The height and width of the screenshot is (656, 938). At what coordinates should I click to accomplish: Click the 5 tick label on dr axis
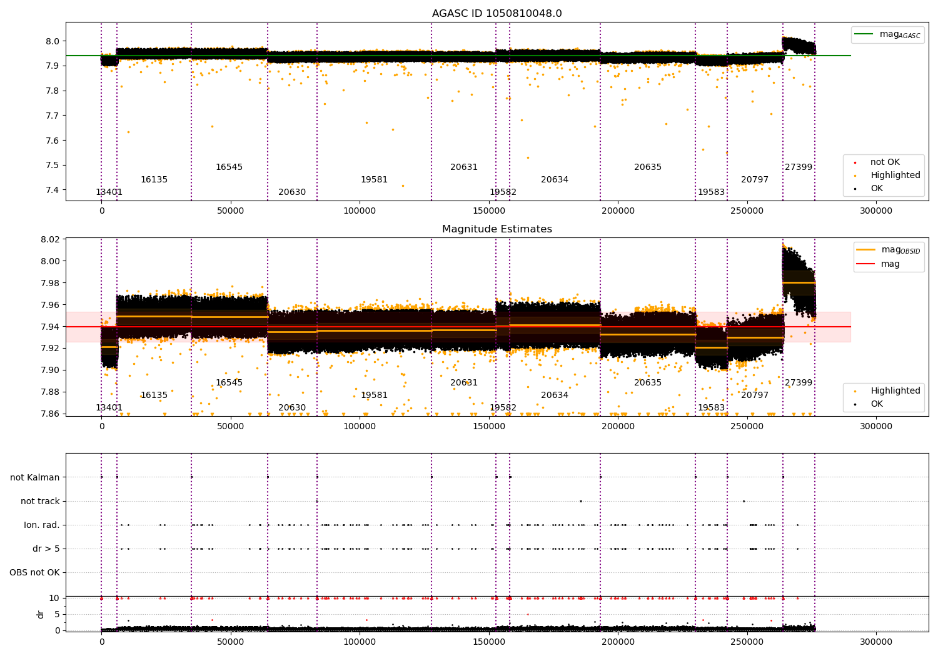[x=58, y=614]
